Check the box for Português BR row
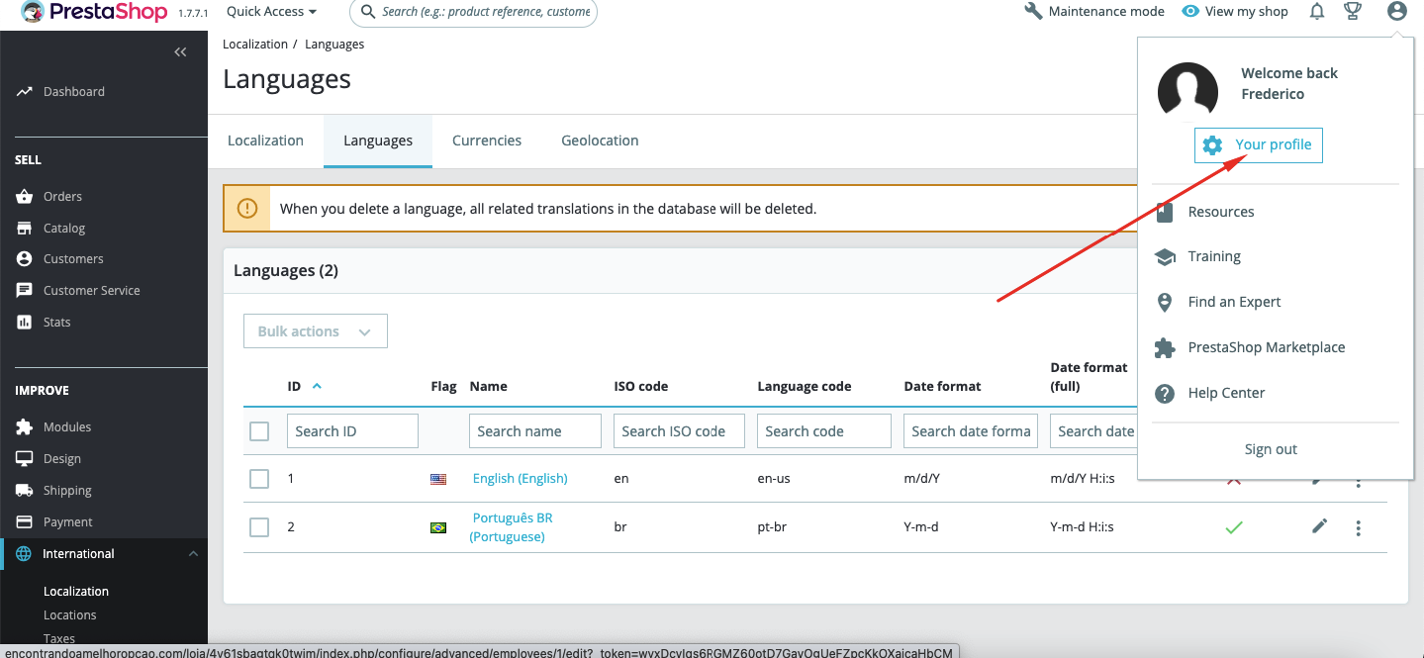The image size is (1424, 658). pyautogui.click(x=259, y=527)
